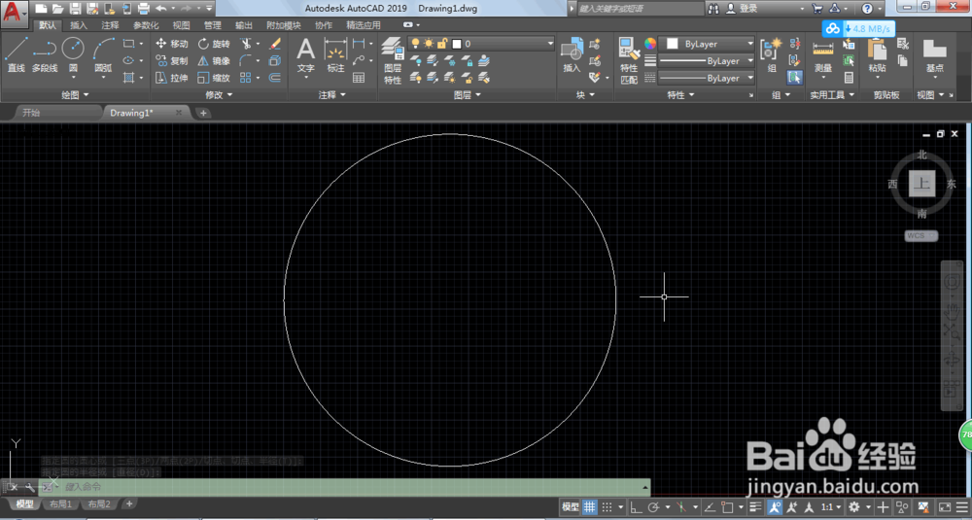
Task: Select the Circle (圆) tool
Action: pyautogui.click(x=73, y=53)
